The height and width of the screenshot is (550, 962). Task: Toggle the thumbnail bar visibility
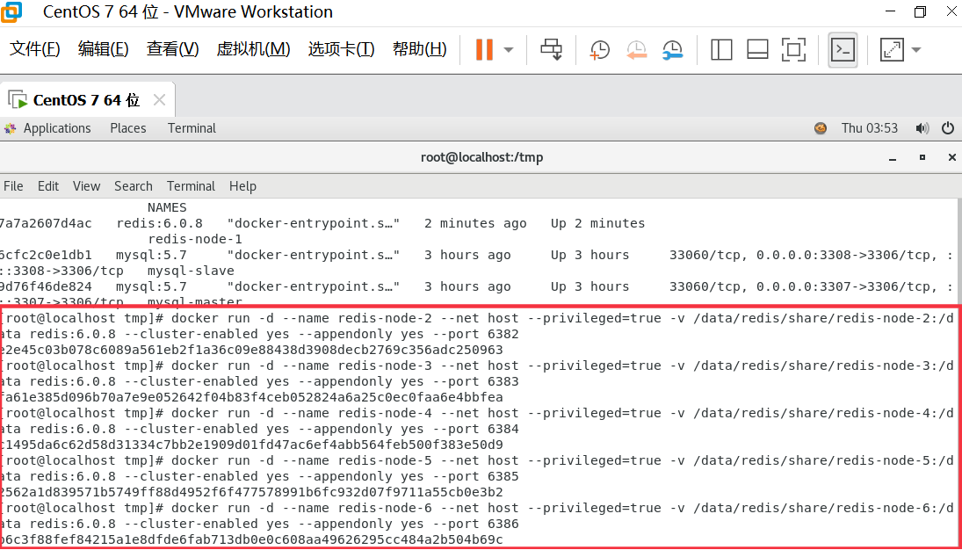(757, 50)
